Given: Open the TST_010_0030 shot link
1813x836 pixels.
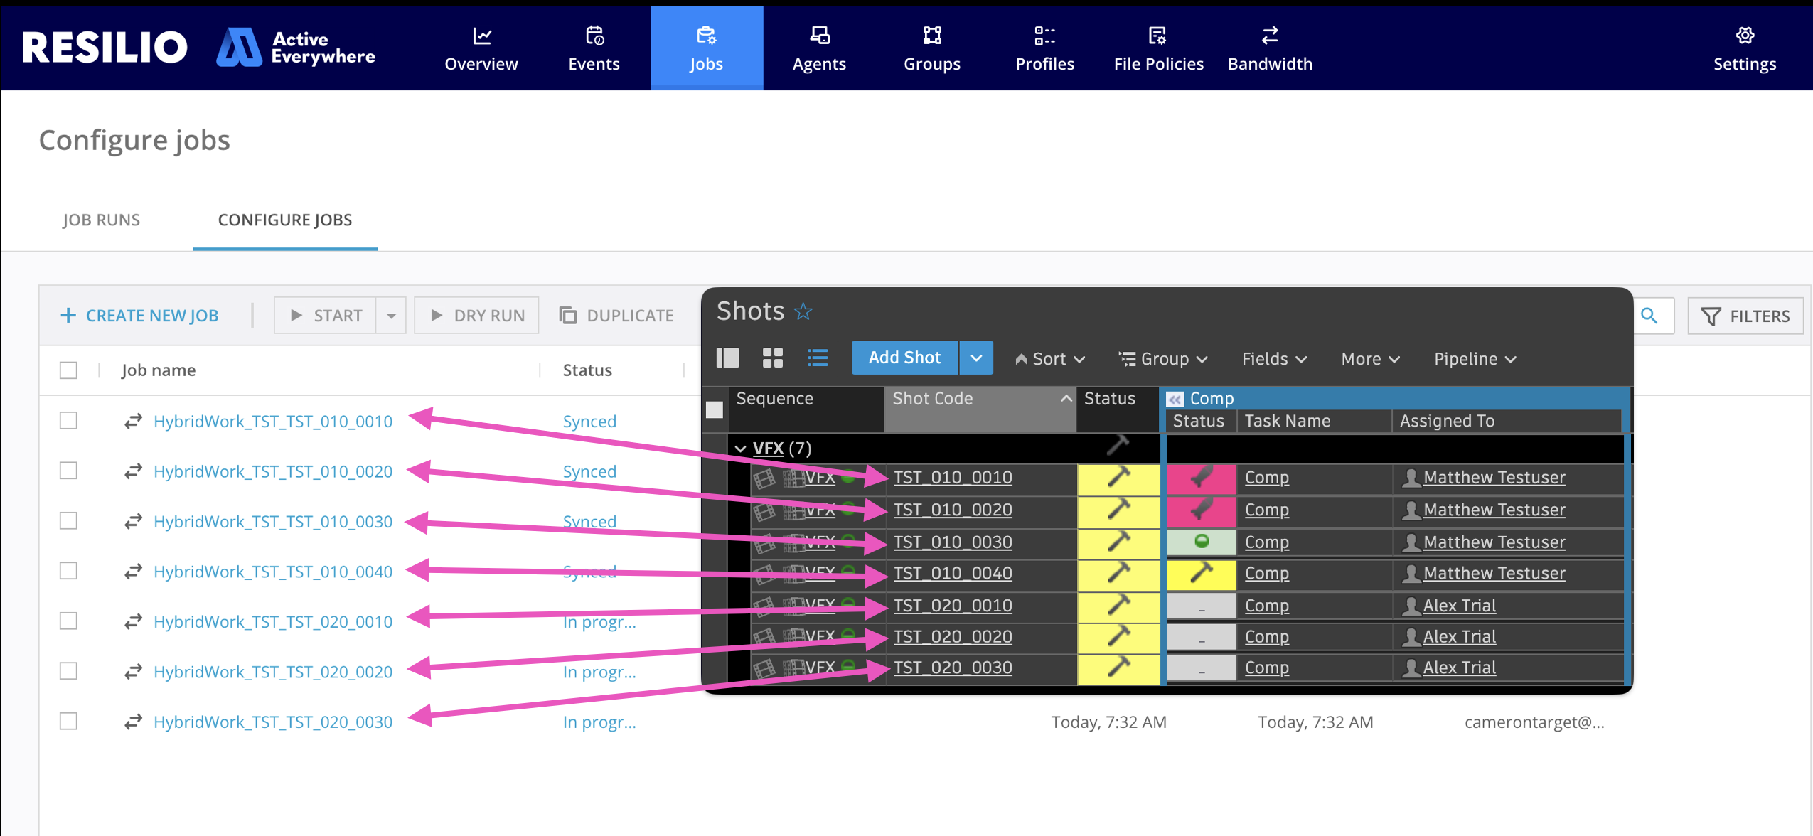Looking at the screenshot, I should click(952, 542).
